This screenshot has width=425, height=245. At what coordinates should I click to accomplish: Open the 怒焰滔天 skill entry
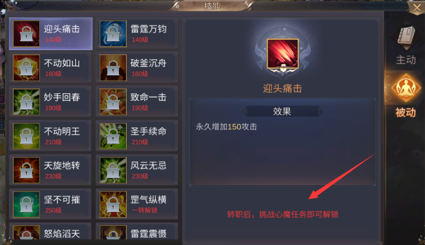50,232
